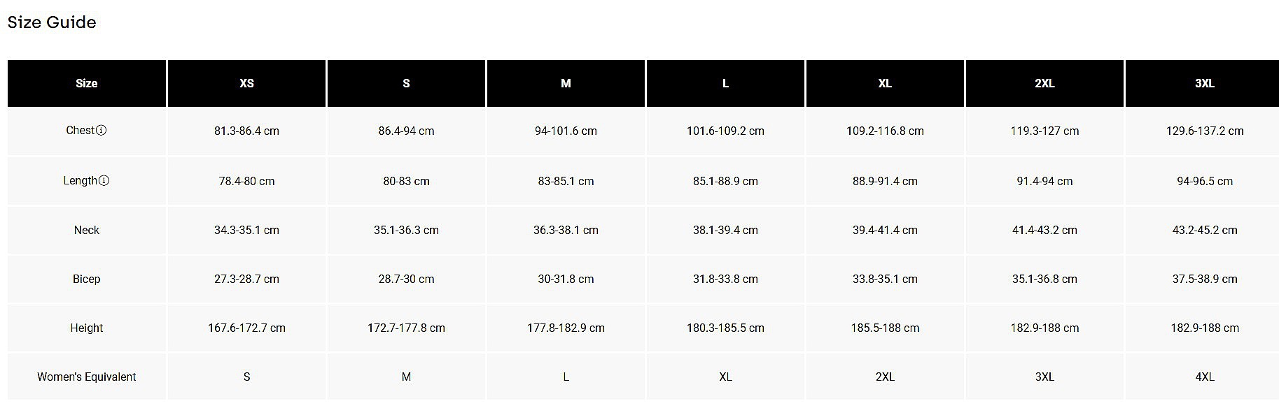1279x408 pixels.
Task: Select the 43.2-45.2 cm neck cell
Action: (1204, 231)
